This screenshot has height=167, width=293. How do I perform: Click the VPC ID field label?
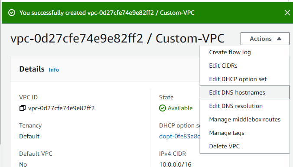coord(29,97)
